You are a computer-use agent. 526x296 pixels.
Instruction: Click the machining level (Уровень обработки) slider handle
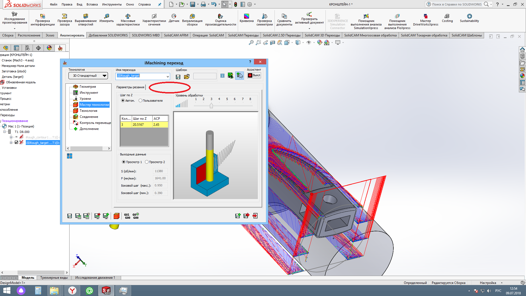tap(211, 106)
